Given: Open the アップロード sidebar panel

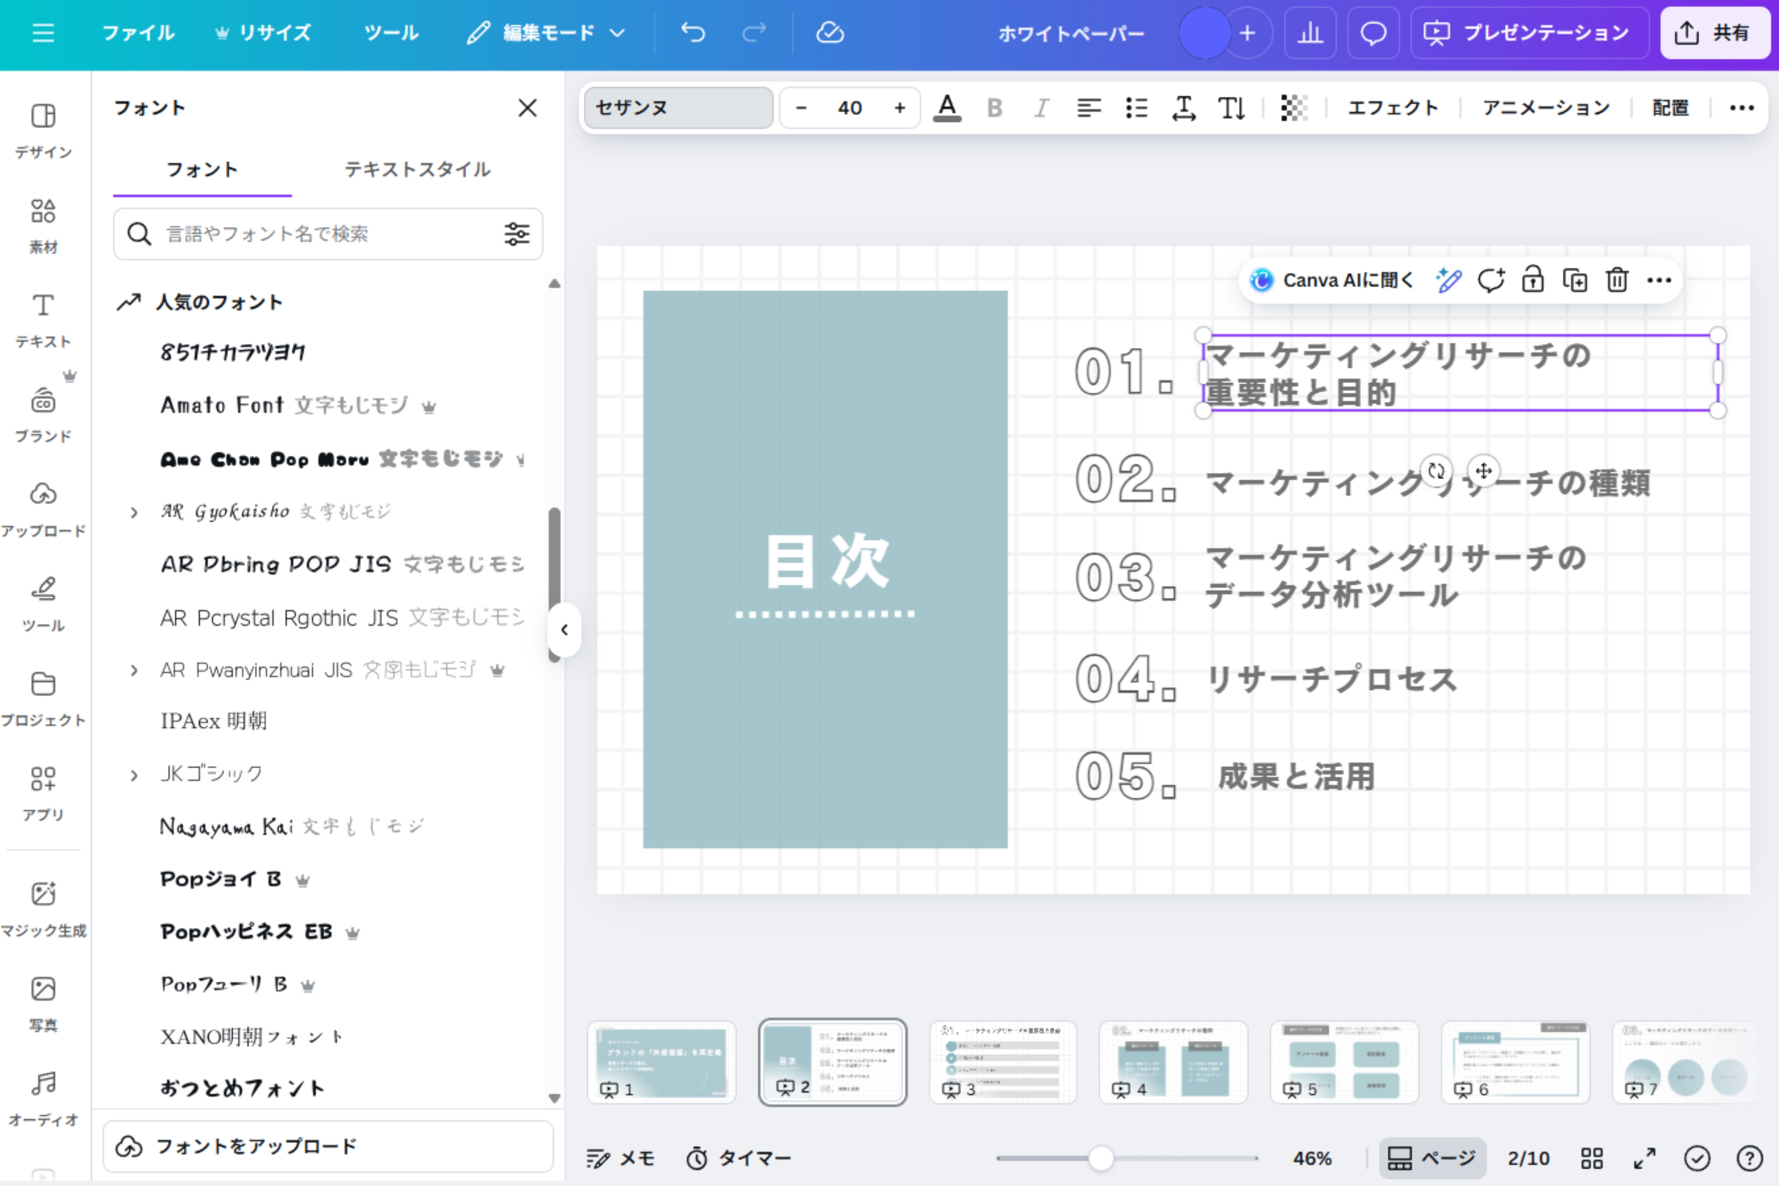Looking at the screenshot, I should click(x=43, y=509).
